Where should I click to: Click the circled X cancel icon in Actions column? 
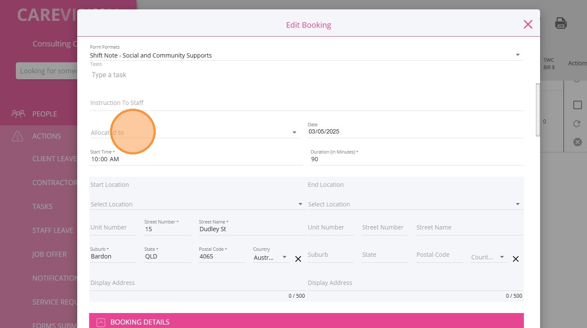(x=577, y=142)
